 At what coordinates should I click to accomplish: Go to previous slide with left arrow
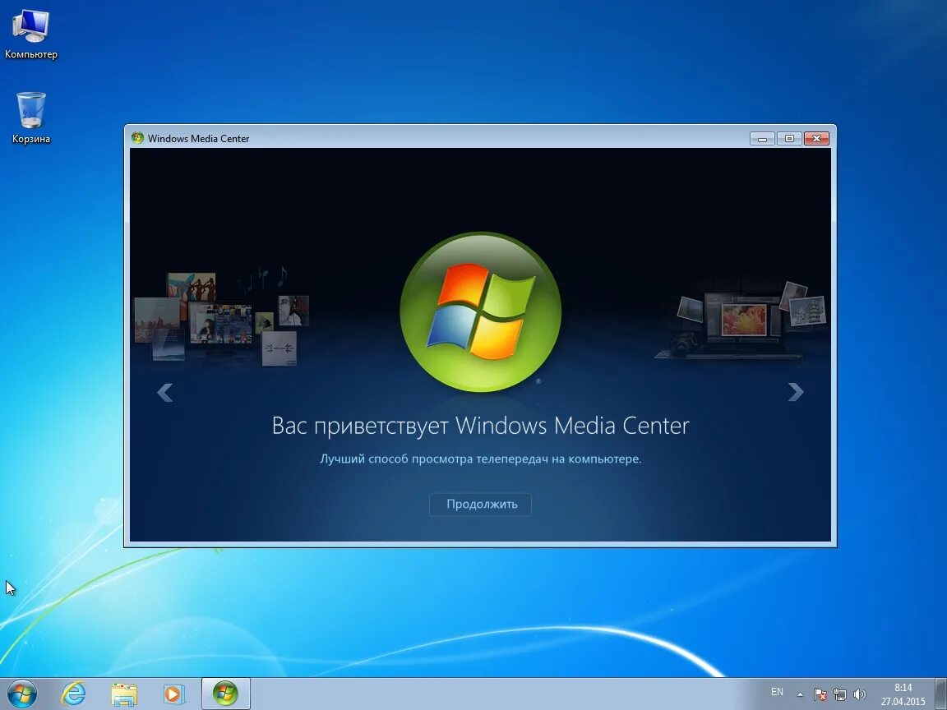tap(165, 393)
